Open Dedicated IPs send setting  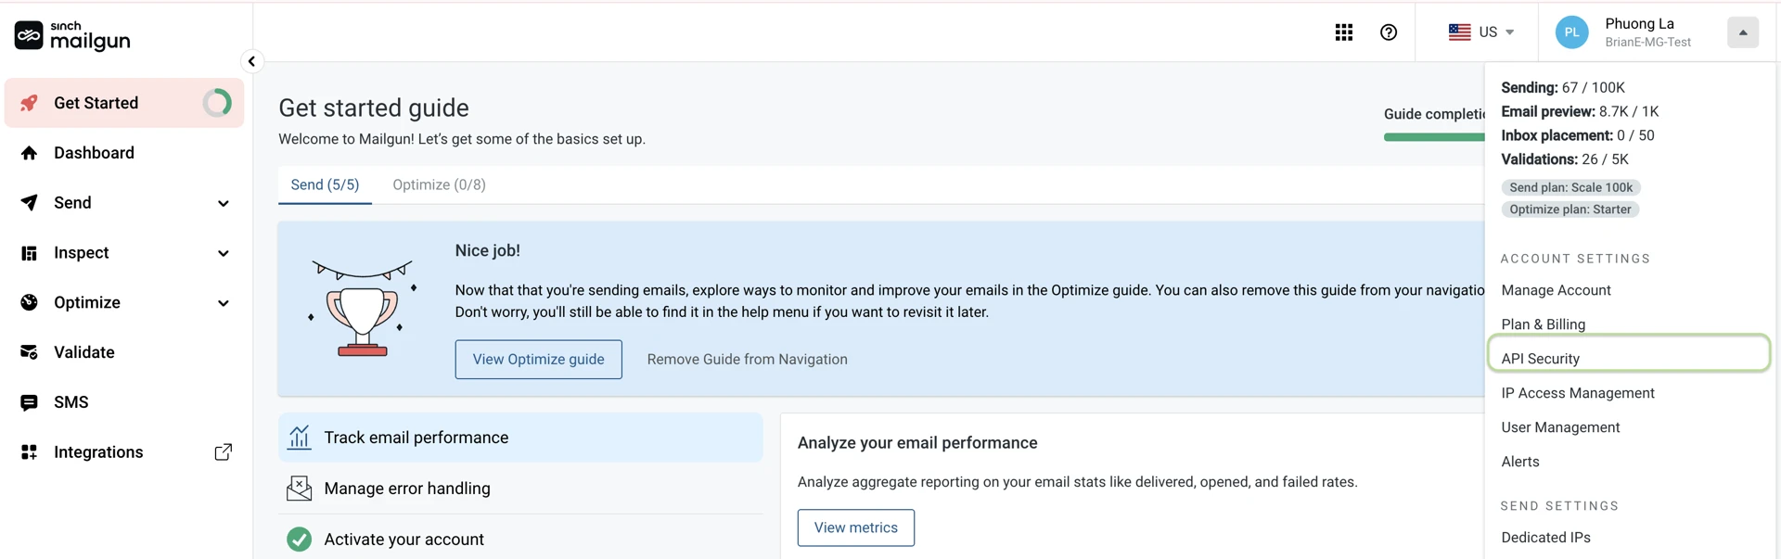pyautogui.click(x=1545, y=538)
